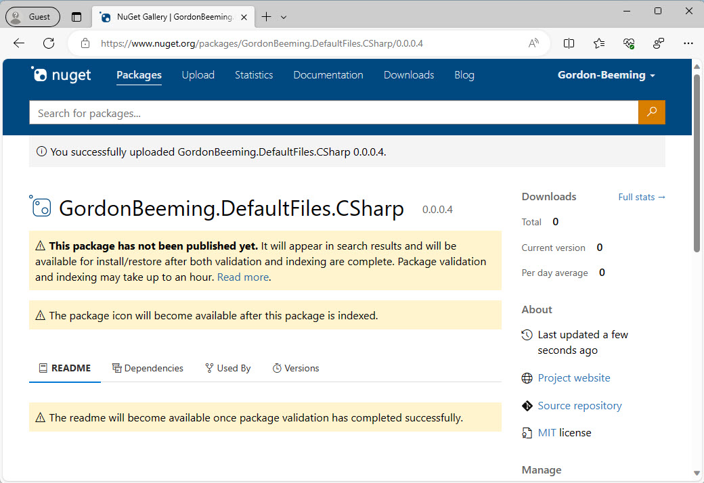The height and width of the screenshot is (483, 704).
Task: Open the Upload nav item
Action: click(198, 75)
